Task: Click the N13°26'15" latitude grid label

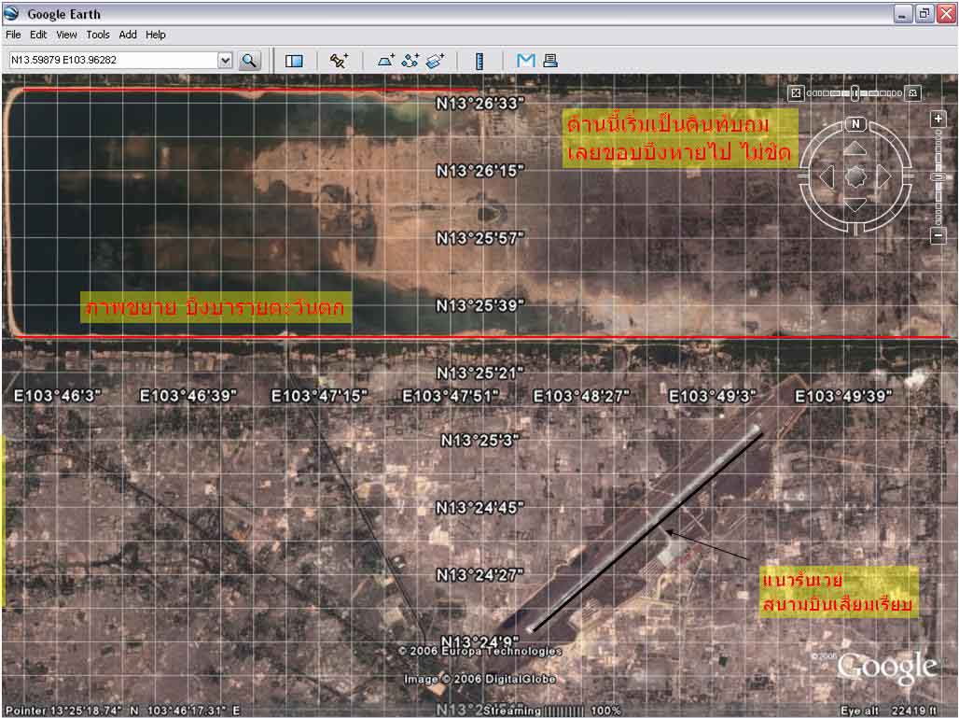Action: [x=480, y=171]
